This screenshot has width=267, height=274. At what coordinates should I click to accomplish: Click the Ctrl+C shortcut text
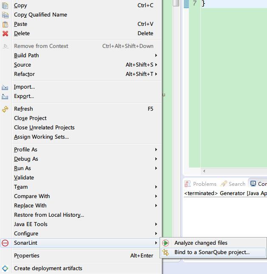[145, 6]
